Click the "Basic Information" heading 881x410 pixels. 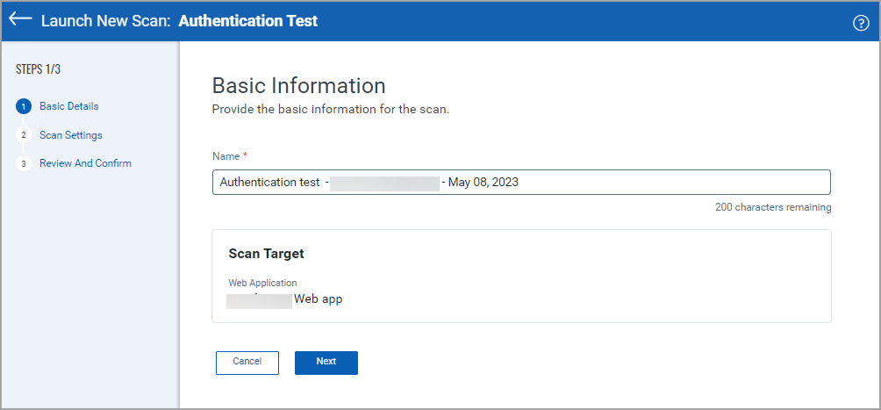299,86
